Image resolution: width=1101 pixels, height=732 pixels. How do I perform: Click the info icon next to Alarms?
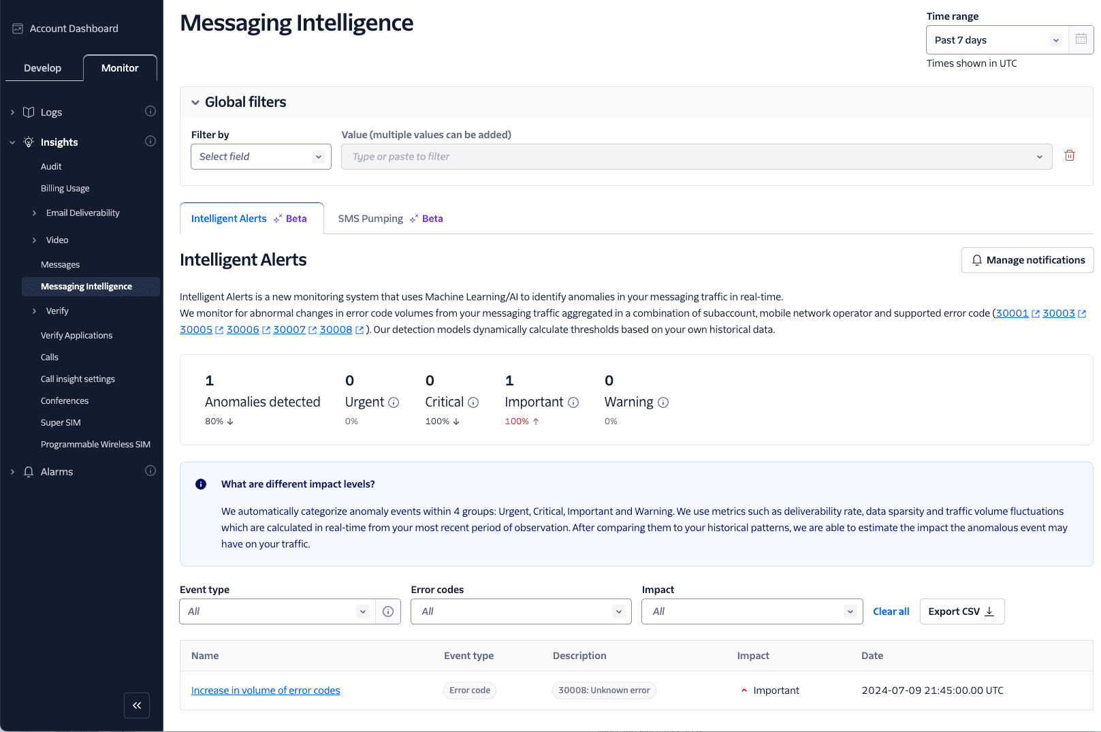pyautogui.click(x=150, y=471)
